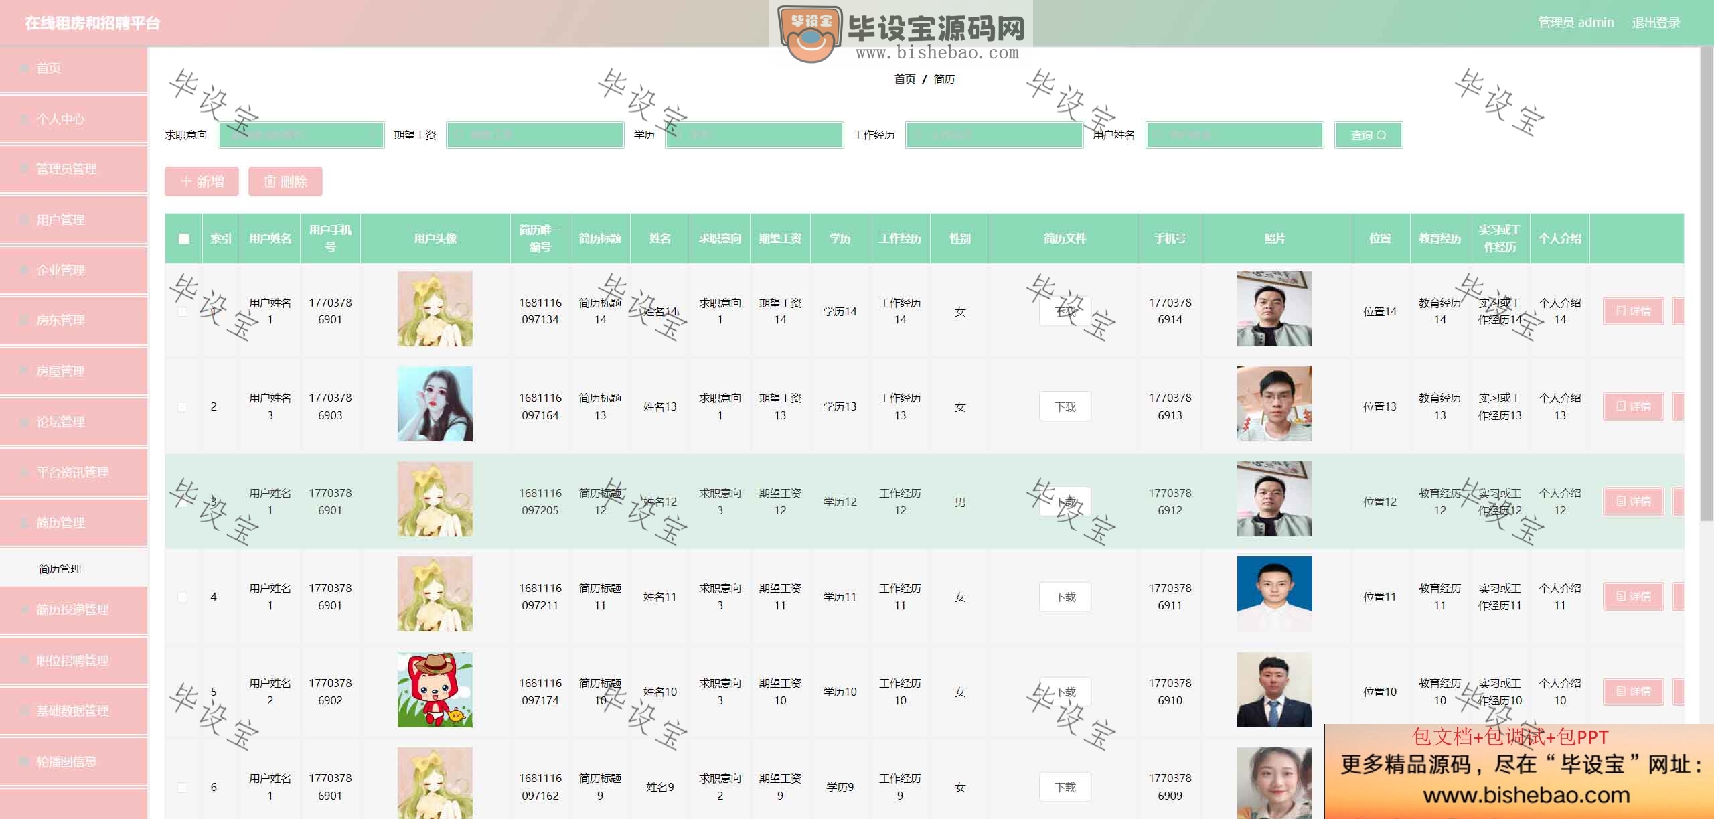Download the resume file for 姓名11
The height and width of the screenshot is (819, 1714).
[x=1065, y=597]
